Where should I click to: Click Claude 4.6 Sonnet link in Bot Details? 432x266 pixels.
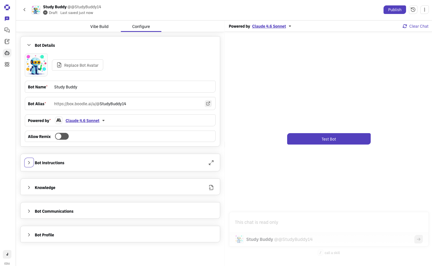82,121
